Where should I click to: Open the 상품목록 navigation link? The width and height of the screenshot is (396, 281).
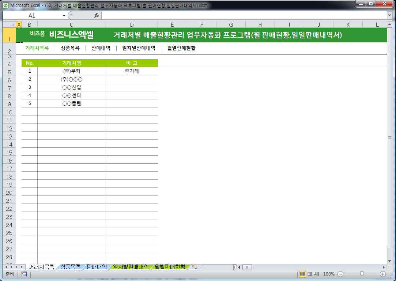click(70, 48)
